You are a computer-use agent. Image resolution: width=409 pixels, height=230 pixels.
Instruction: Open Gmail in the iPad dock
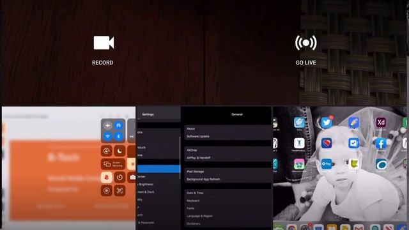pyautogui.click(x=359, y=227)
